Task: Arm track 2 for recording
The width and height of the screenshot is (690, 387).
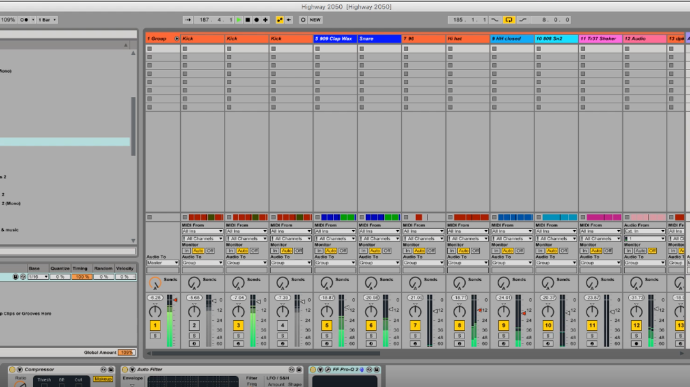Action: click(x=194, y=344)
